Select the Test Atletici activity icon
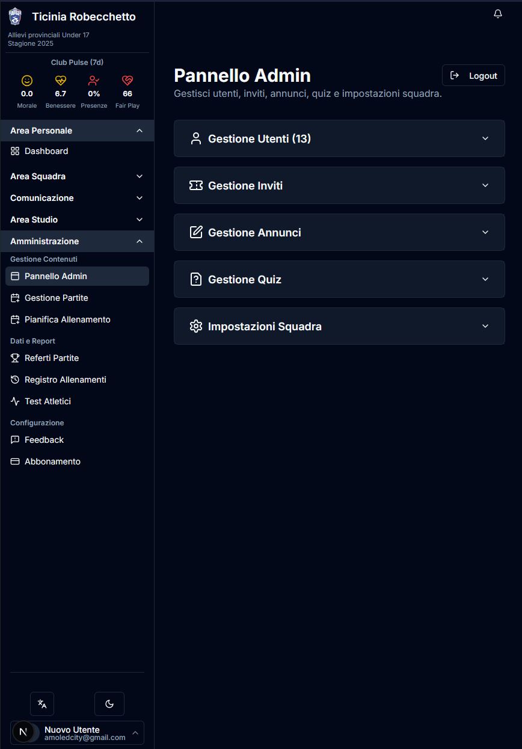The height and width of the screenshot is (749, 522). 14,401
